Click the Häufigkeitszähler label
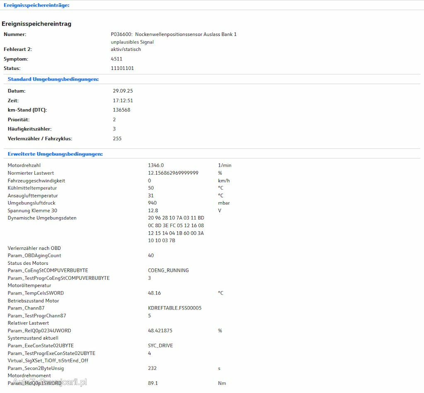Screen dimensions: 424x393 coord(29,129)
